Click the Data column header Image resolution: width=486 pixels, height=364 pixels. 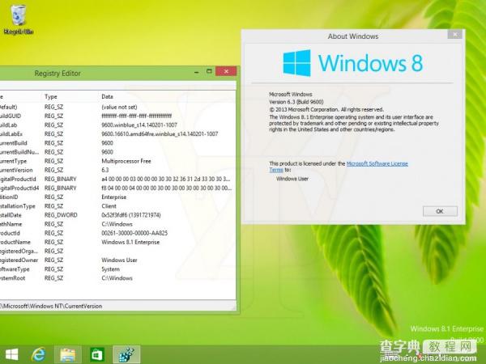[x=107, y=97]
